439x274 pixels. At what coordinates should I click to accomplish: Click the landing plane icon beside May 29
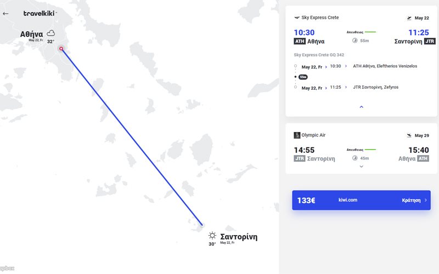[x=409, y=135]
